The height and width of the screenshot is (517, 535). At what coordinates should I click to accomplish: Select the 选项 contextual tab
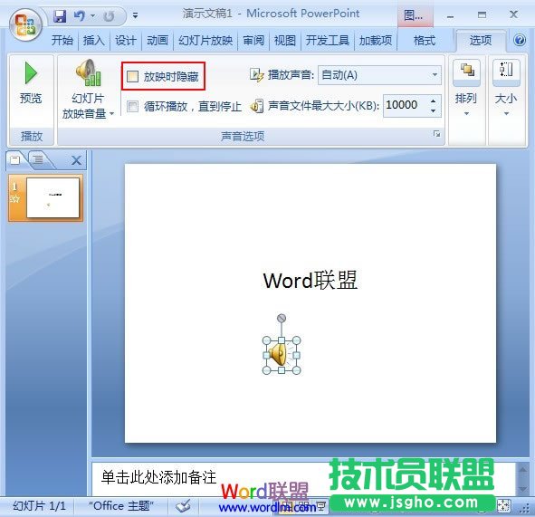pyautogui.click(x=481, y=41)
